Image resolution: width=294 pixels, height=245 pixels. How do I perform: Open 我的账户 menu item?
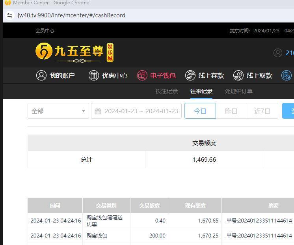[x=56, y=75]
